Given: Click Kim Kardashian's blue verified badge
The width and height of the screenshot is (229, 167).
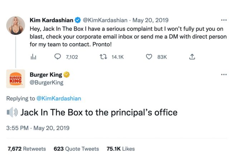Looking at the screenshot, I should [77, 20].
